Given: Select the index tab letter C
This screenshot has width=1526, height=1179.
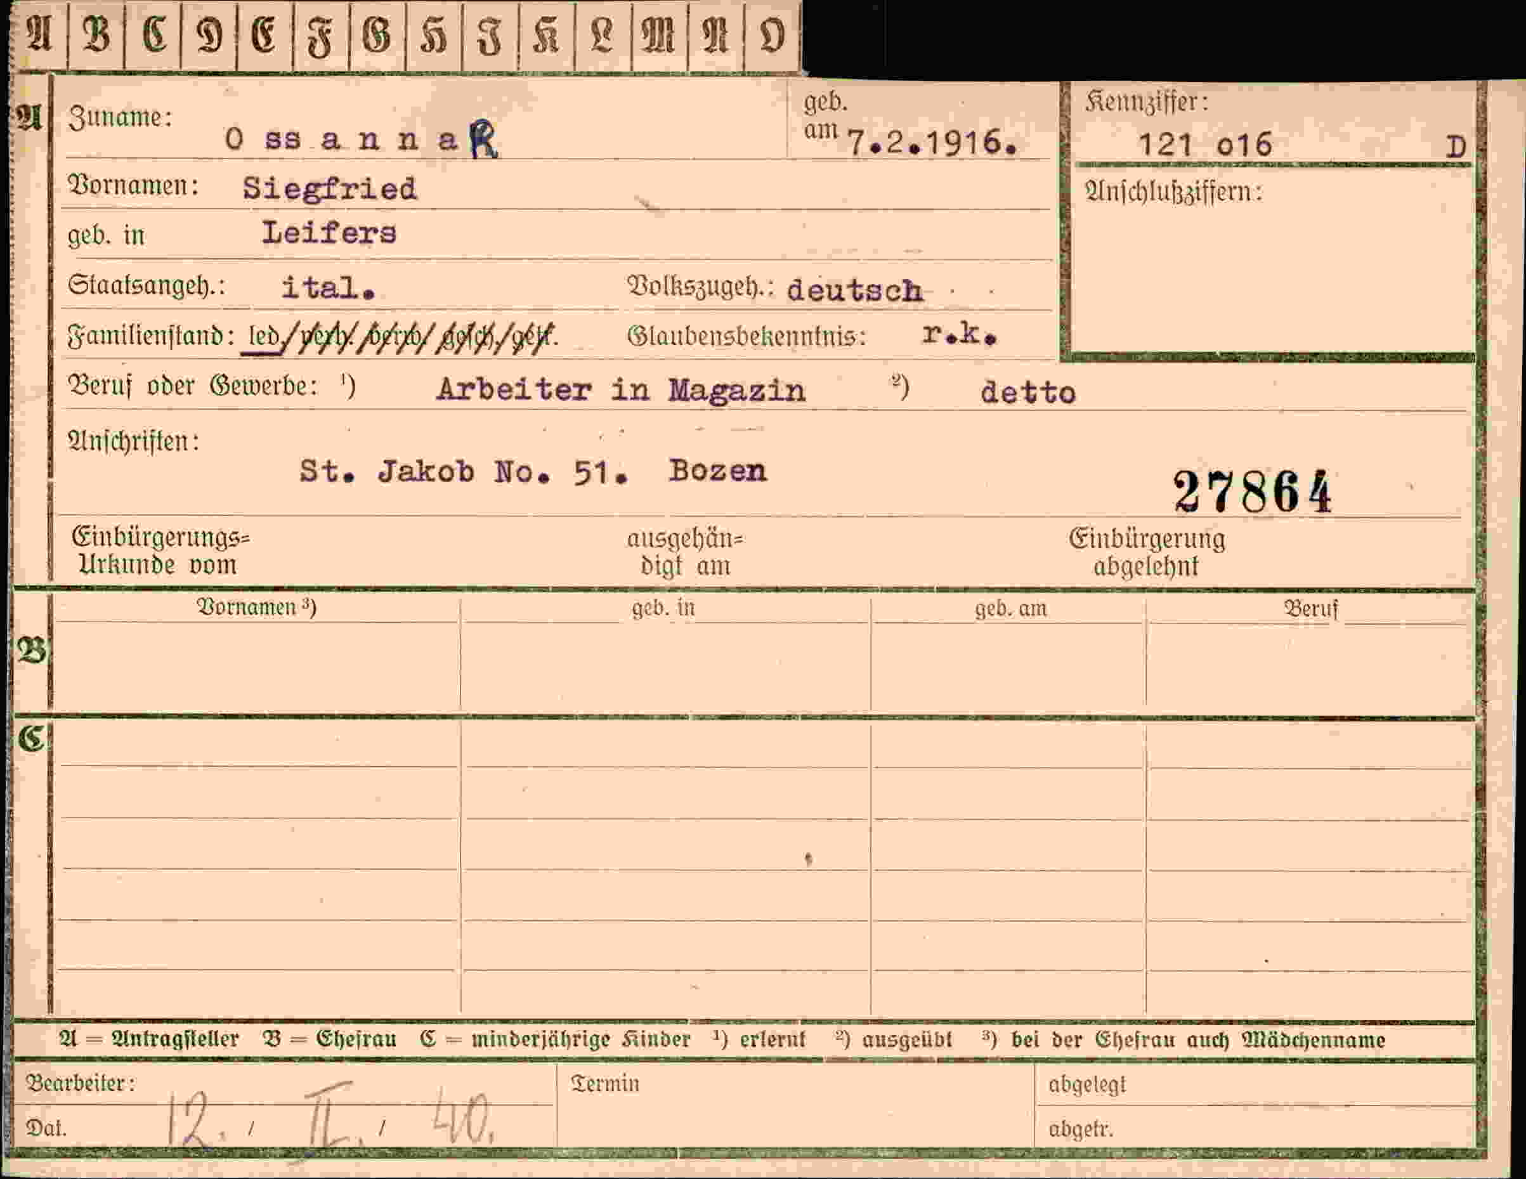Looking at the screenshot, I should coord(153,35).
